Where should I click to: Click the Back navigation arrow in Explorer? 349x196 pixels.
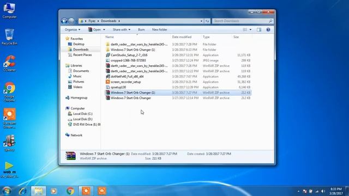click(x=64, y=21)
